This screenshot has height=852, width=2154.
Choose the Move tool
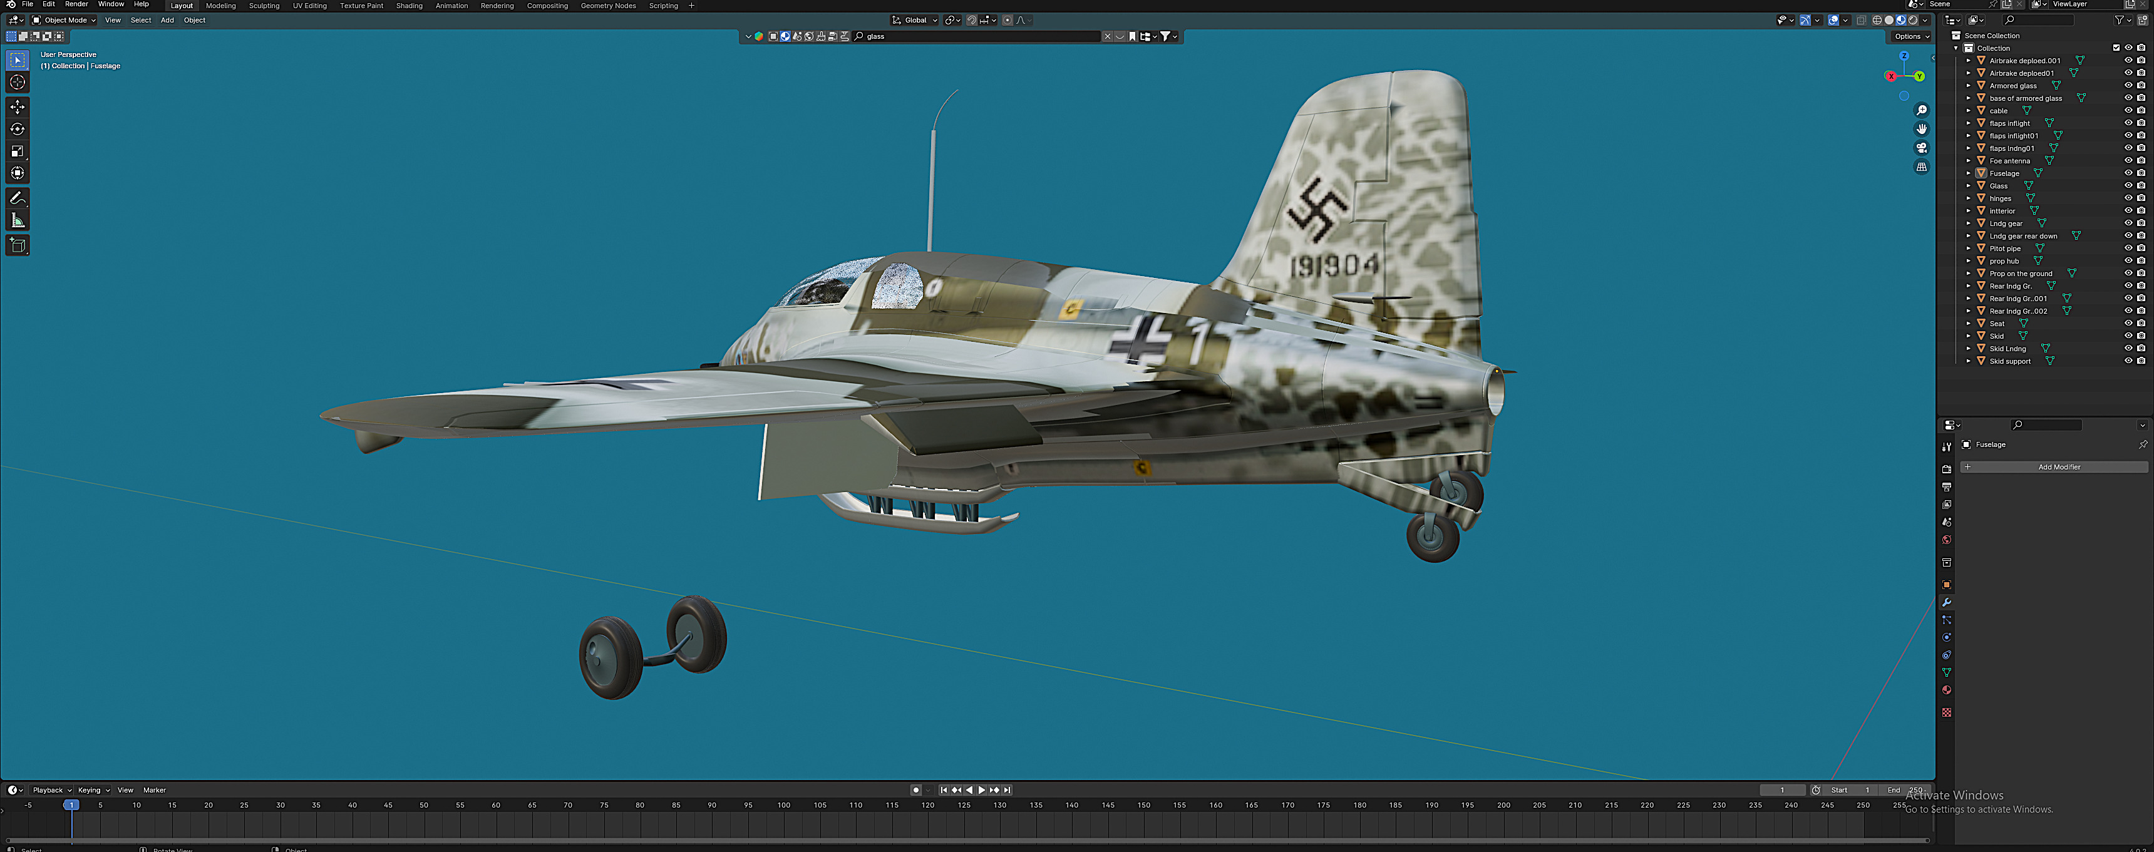(x=18, y=107)
